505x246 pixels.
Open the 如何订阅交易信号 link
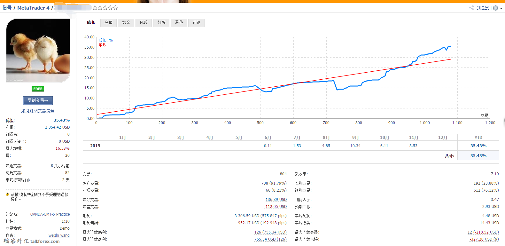(x=38, y=111)
